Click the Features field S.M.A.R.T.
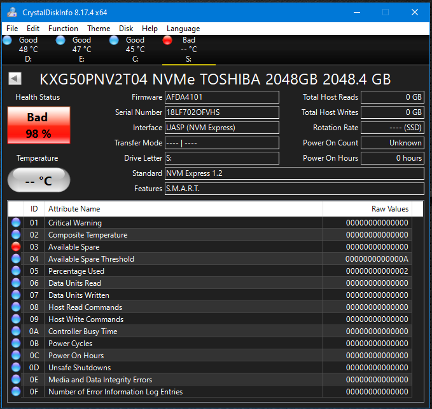Viewport: 432px width, 409px height. tap(294, 189)
